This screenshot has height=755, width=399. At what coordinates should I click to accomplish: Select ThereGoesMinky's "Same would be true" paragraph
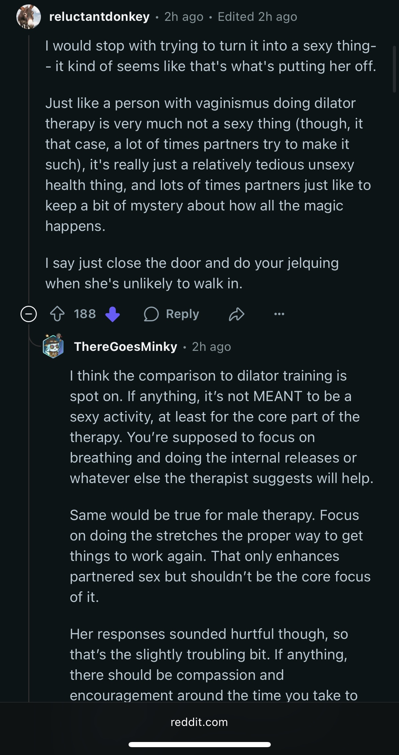coord(220,556)
